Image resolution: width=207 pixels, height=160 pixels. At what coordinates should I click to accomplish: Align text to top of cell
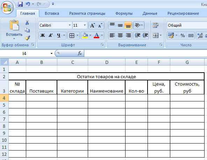click(112, 25)
